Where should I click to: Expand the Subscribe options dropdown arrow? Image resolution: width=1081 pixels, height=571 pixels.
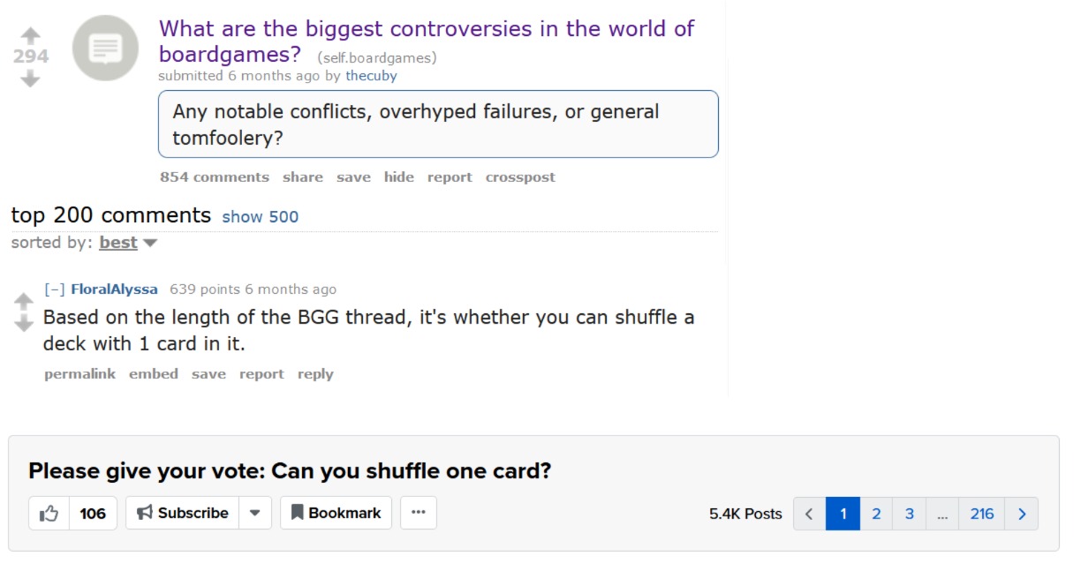click(254, 514)
